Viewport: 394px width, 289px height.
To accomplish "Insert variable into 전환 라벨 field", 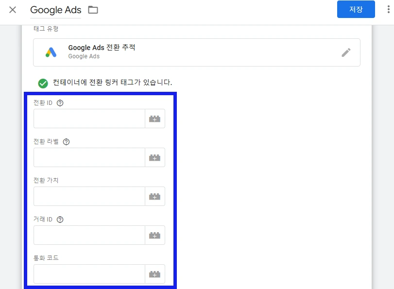I will tap(155, 157).
